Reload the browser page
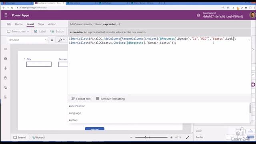Image resolution: width=256 pixels, height=144 pixels. (x=12, y=8)
